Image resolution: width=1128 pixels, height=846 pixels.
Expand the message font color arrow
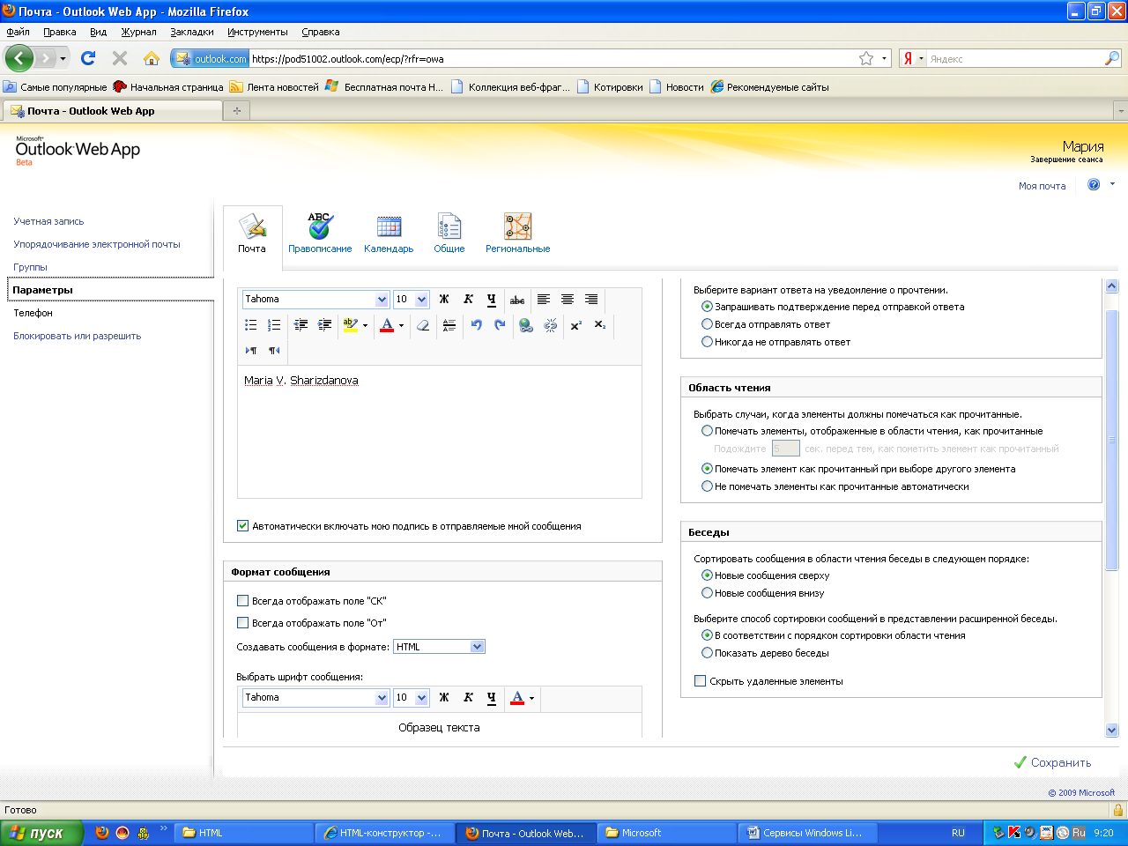(x=531, y=698)
